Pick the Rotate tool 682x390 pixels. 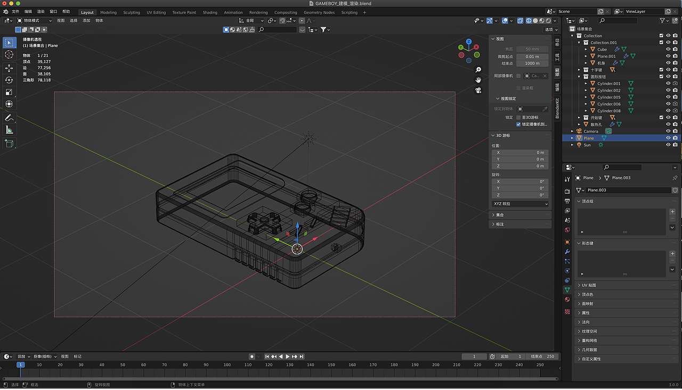(x=9, y=80)
